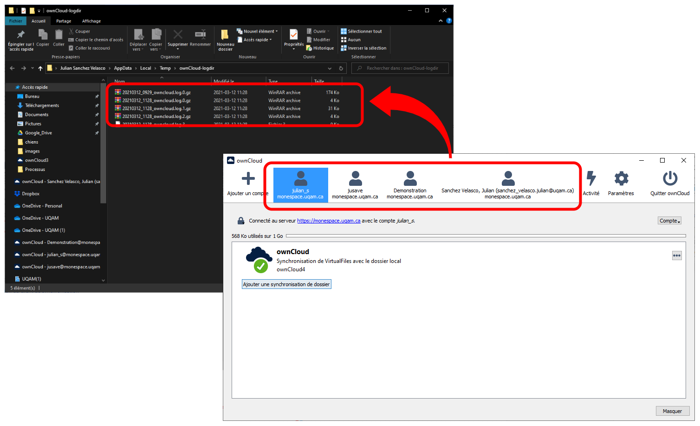Click the Explorer back navigation arrow
This screenshot has height=426, width=700.
click(x=13, y=68)
